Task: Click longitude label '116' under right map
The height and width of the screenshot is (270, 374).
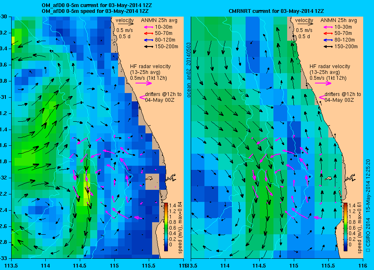Action: point(363,266)
